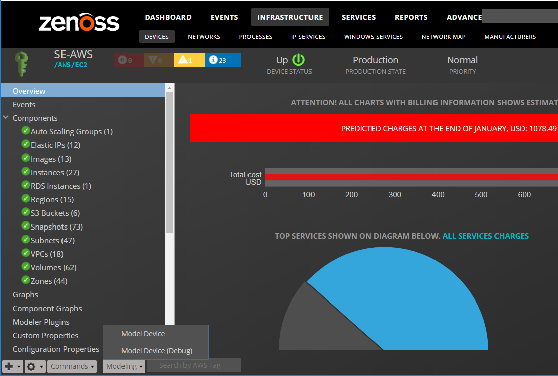Collapse the Components tree section
The height and width of the screenshot is (376, 558).
pos(6,118)
